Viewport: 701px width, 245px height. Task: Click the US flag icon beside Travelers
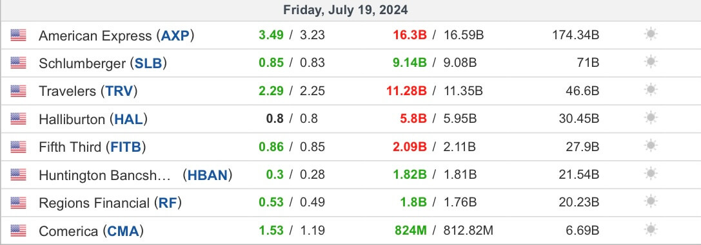pos(18,91)
